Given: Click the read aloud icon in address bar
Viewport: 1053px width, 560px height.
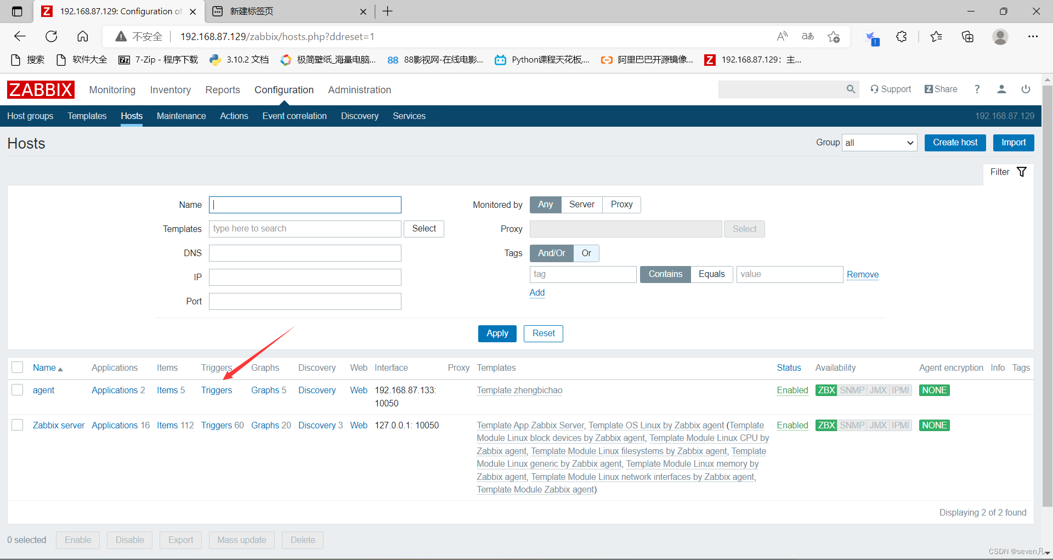Looking at the screenshot, I should coord(782,36).
